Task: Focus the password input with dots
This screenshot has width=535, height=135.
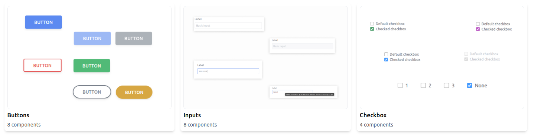Action: 228,71
